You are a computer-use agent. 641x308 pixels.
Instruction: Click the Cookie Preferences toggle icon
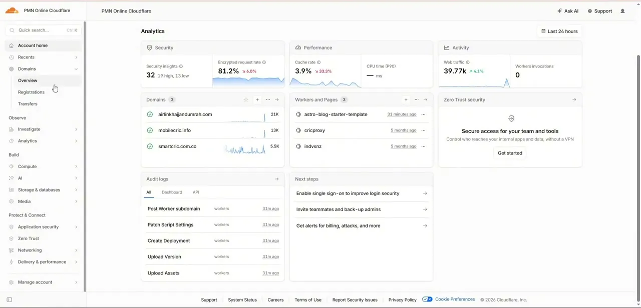click(x=427, y=299)
